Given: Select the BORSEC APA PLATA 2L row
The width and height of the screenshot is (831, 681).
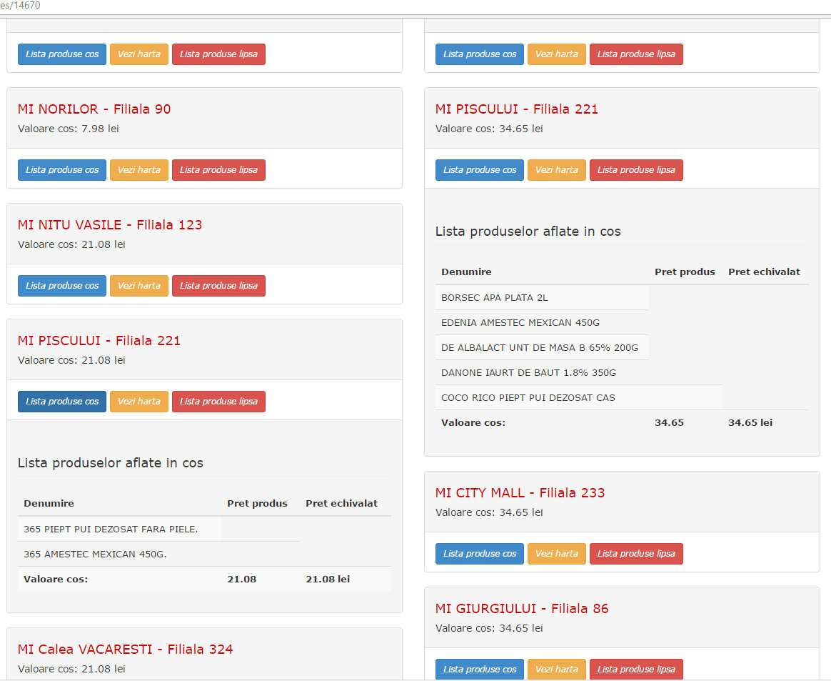Looking at the screenshot, I should (542, 297).
